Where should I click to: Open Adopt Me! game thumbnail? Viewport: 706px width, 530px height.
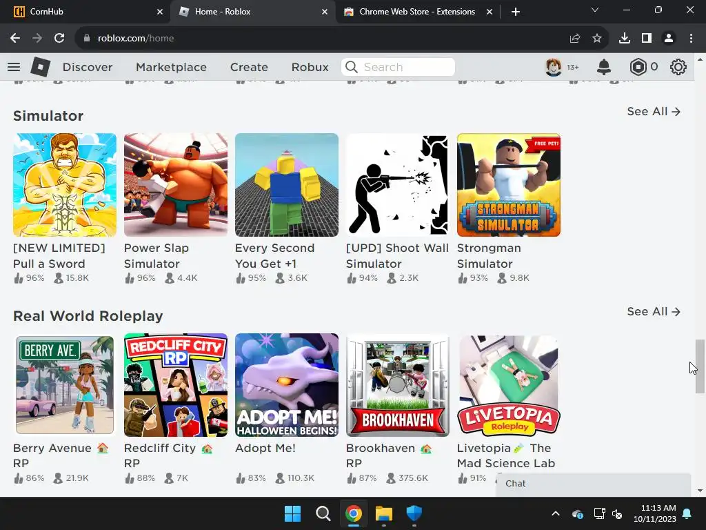point(287,385)
